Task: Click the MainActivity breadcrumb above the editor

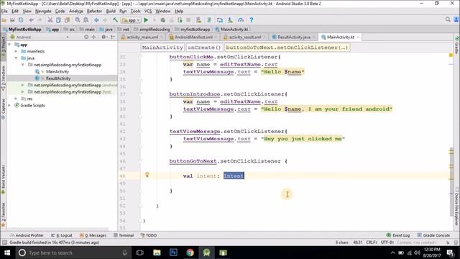Action: click(162, 47)
